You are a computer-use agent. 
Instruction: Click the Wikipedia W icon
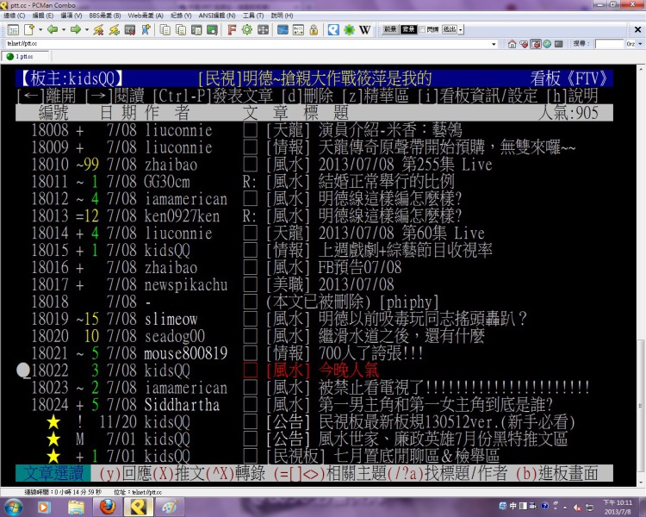pyautogui.click(x=364, y=29)
